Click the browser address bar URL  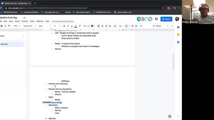47,8
